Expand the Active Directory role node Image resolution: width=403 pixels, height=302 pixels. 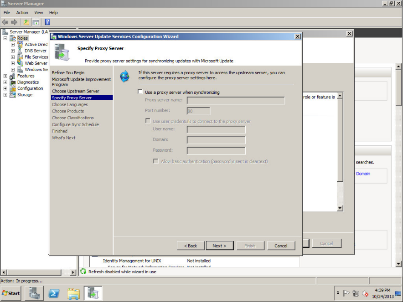pyautogui.click(x=13, y=45)
